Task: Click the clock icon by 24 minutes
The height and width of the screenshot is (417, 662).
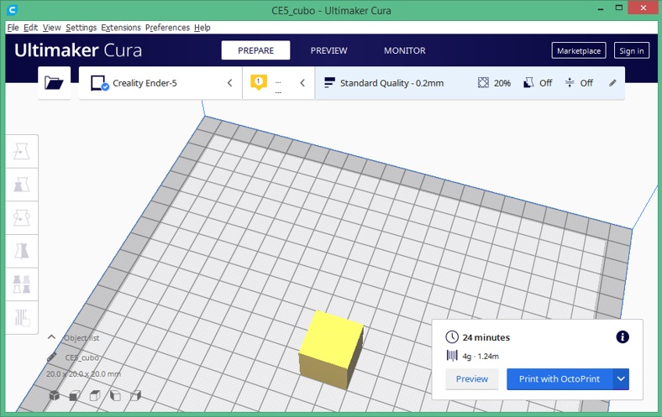Action: (x=452, y=337)
